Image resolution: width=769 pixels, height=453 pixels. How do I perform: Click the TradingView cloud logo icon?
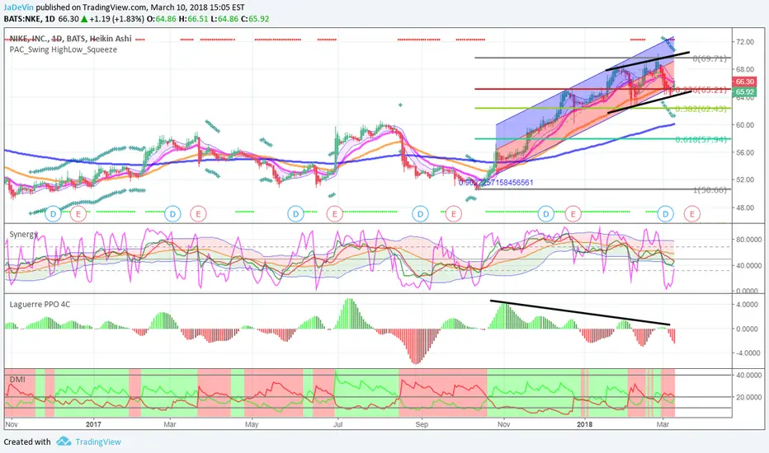(x=64, y=441)
